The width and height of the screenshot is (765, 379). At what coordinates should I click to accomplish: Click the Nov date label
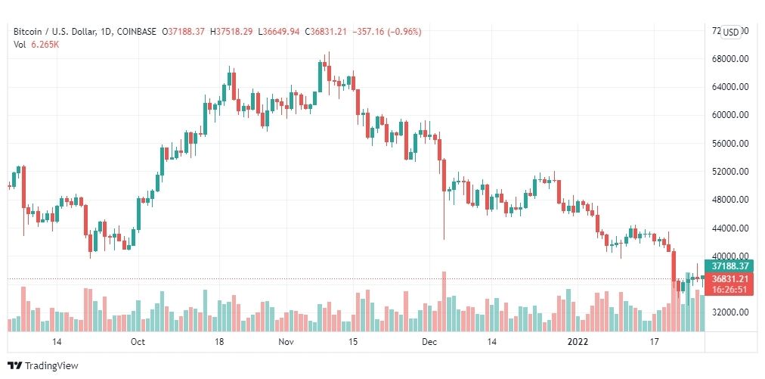(286, 341)
